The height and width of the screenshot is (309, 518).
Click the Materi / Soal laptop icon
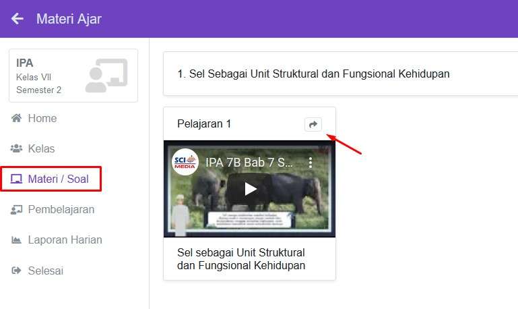point(17,179)
